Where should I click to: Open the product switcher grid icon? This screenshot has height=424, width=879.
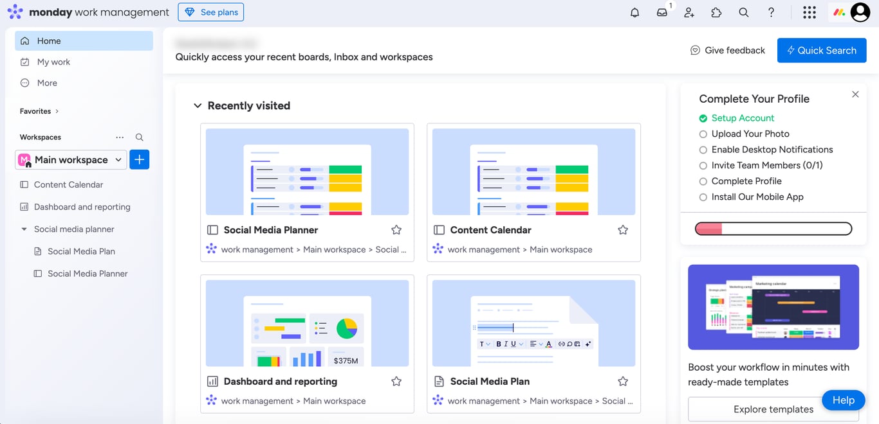[x=809, y=12]
